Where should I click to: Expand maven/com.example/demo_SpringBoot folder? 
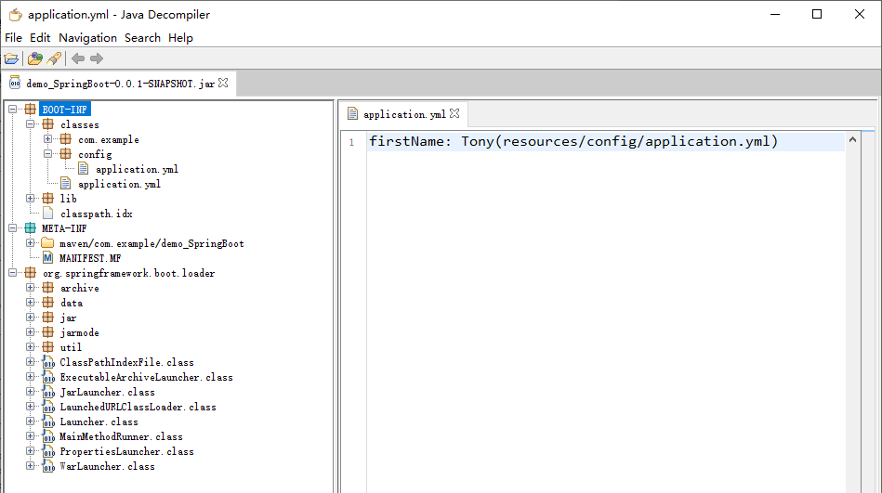[x=31, y=243]
